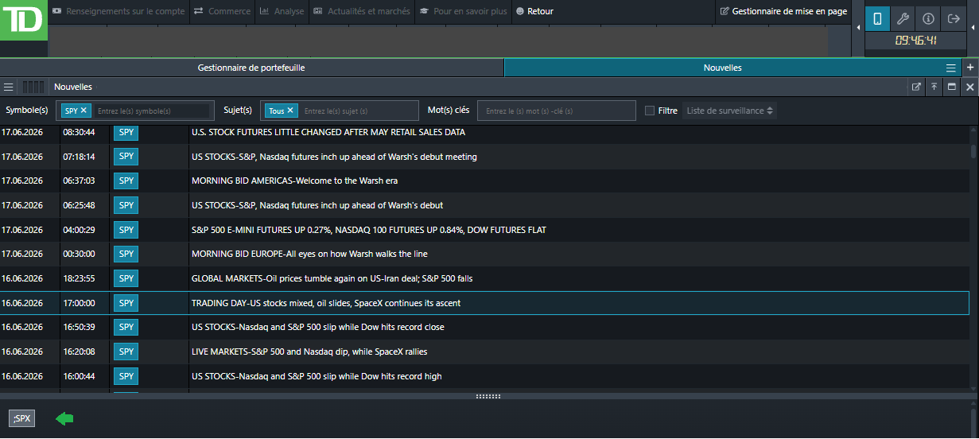Click the 18:23:55 time cell
Viewport: 979px width, 439px height.
(79, 278)
